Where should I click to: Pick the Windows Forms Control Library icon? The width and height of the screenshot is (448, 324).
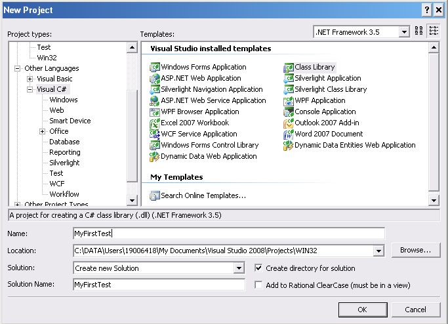[155, 146]
